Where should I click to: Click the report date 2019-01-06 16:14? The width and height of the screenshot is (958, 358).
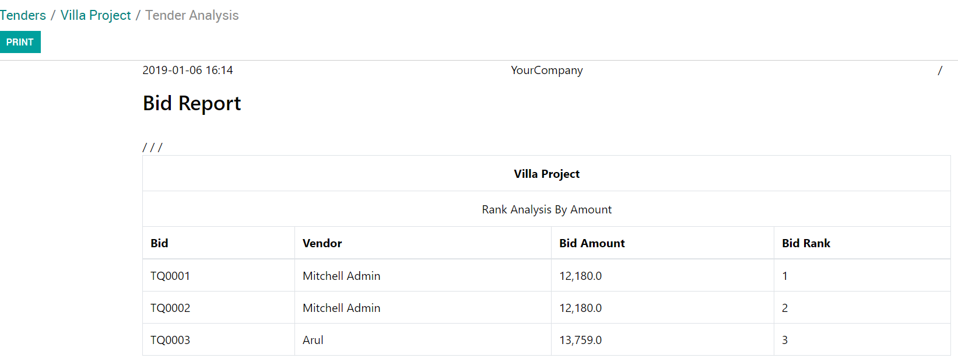[188, 71]
